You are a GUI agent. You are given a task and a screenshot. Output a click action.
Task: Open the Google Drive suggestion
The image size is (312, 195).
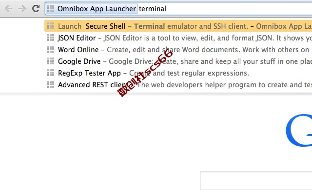178,61
